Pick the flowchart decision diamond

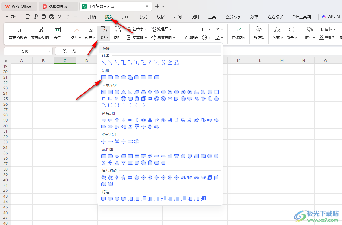coord(117,156)
